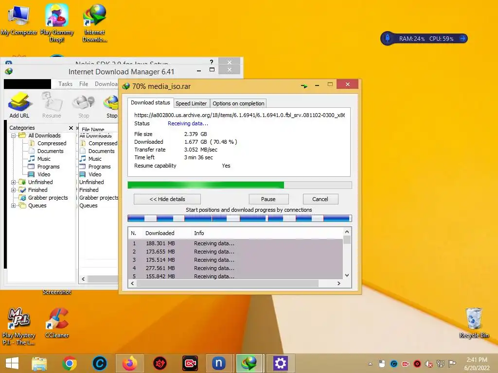The width and height of the screenshot is (498, 373).
Task: Open the blue 'n' app in taskbar
Action: click(x=219, y=363)
